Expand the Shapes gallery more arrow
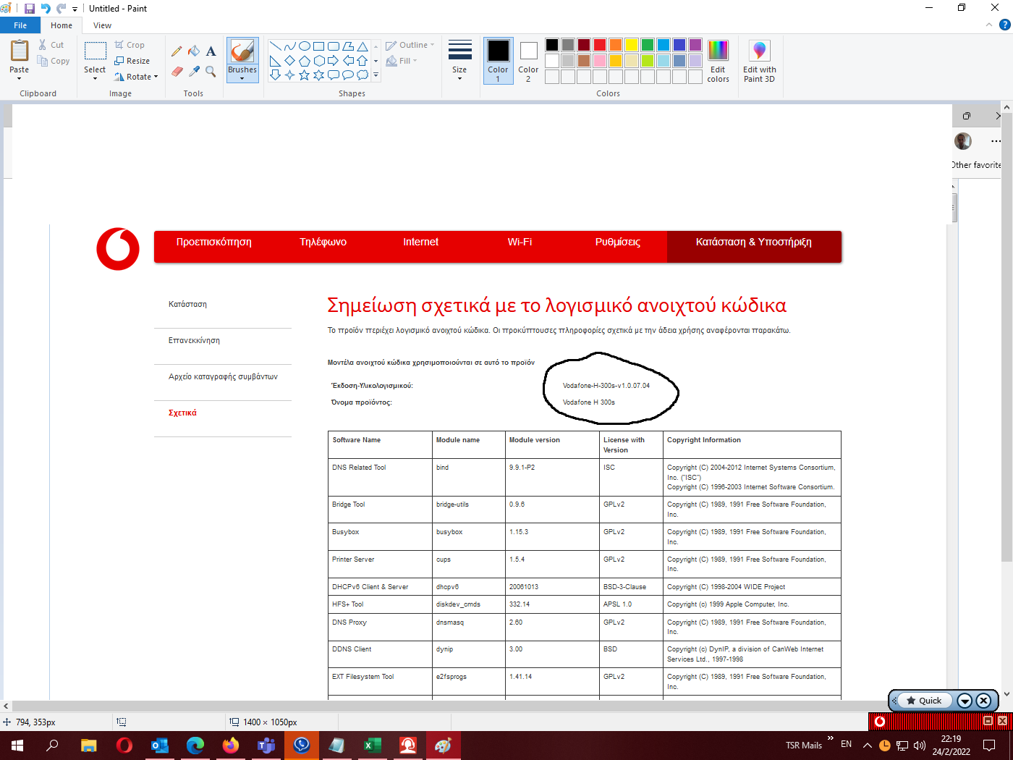This screenshot has width=1013, height=760. tap(376, 75)
